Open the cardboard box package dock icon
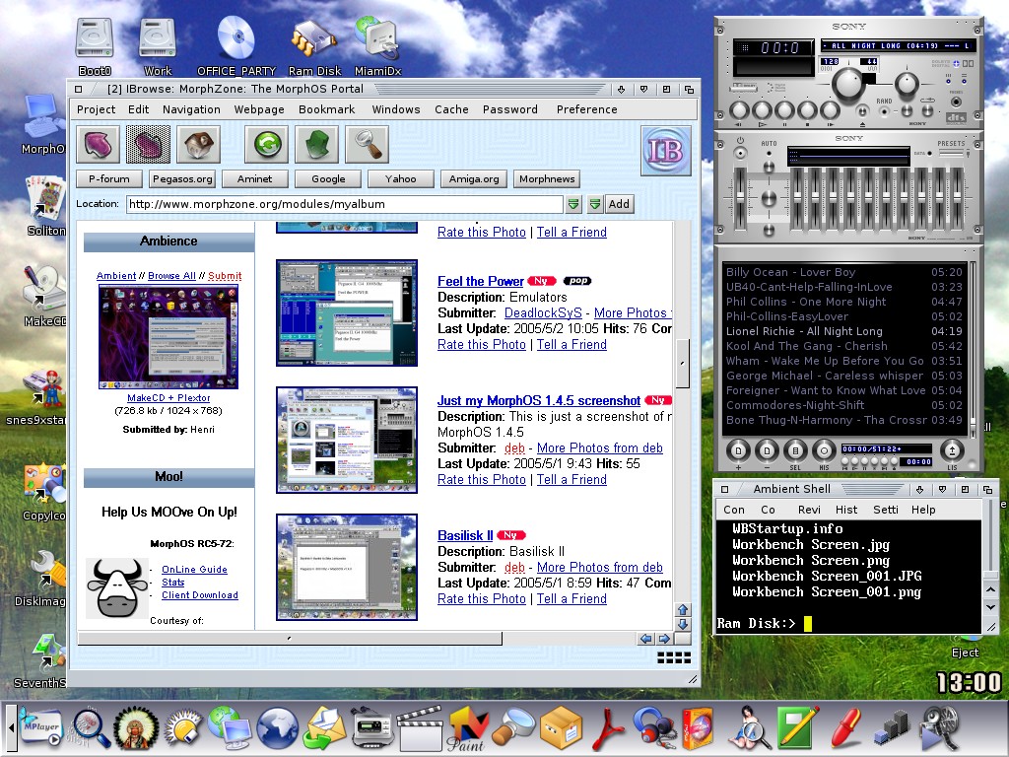Screen dimensions: 1009x757 pyautogui.click(x=561, y=728)
